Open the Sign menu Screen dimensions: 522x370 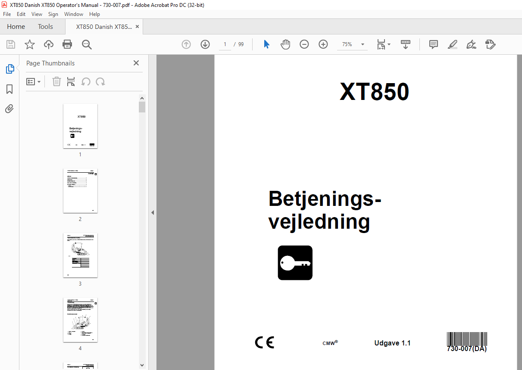[x=53, y=14]
